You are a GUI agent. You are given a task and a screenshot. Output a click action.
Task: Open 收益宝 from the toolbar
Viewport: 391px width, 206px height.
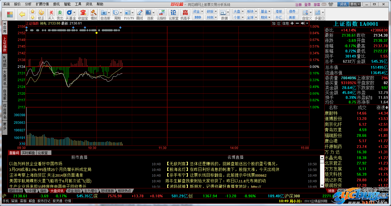point(83,12)
